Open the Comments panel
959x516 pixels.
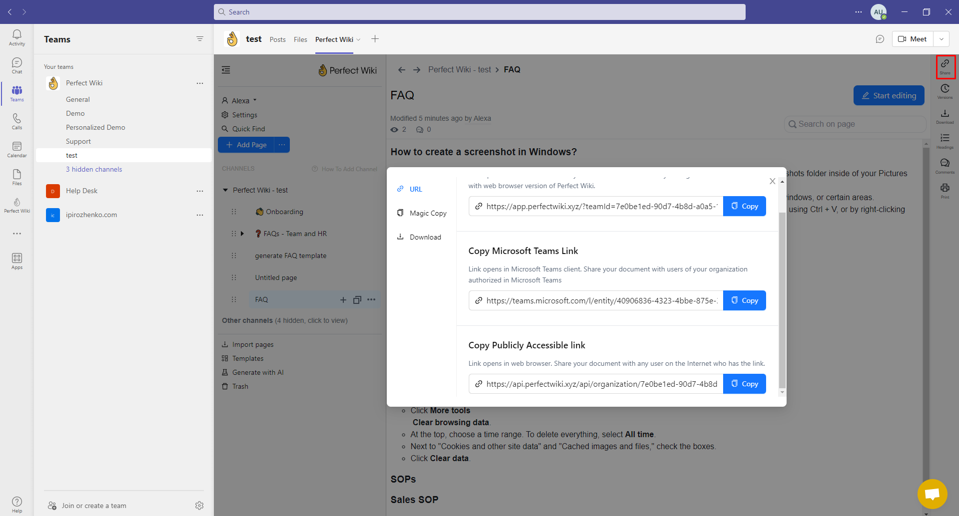click(x=945, y=165)
